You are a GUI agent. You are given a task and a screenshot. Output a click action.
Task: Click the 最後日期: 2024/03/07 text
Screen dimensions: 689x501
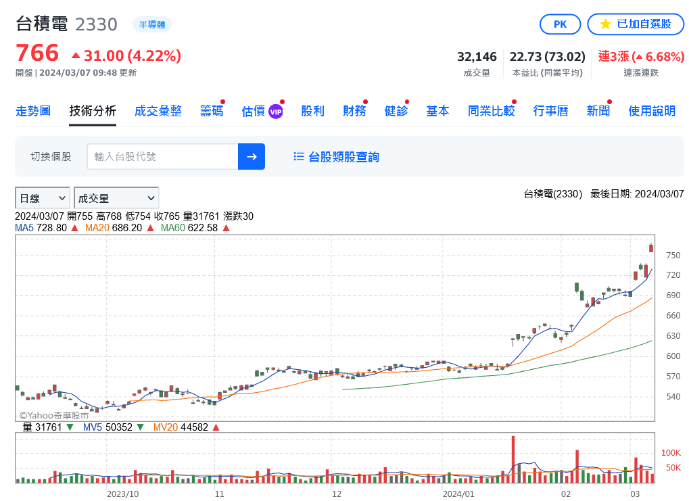637,194
